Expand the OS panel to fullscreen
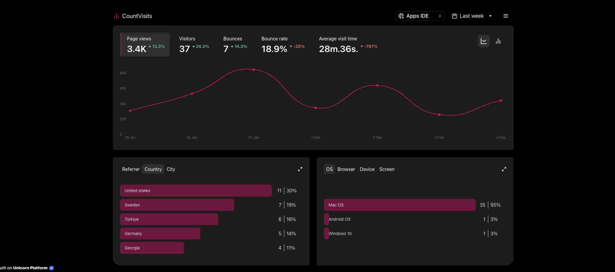615x272 pixels. coord(504,169)
